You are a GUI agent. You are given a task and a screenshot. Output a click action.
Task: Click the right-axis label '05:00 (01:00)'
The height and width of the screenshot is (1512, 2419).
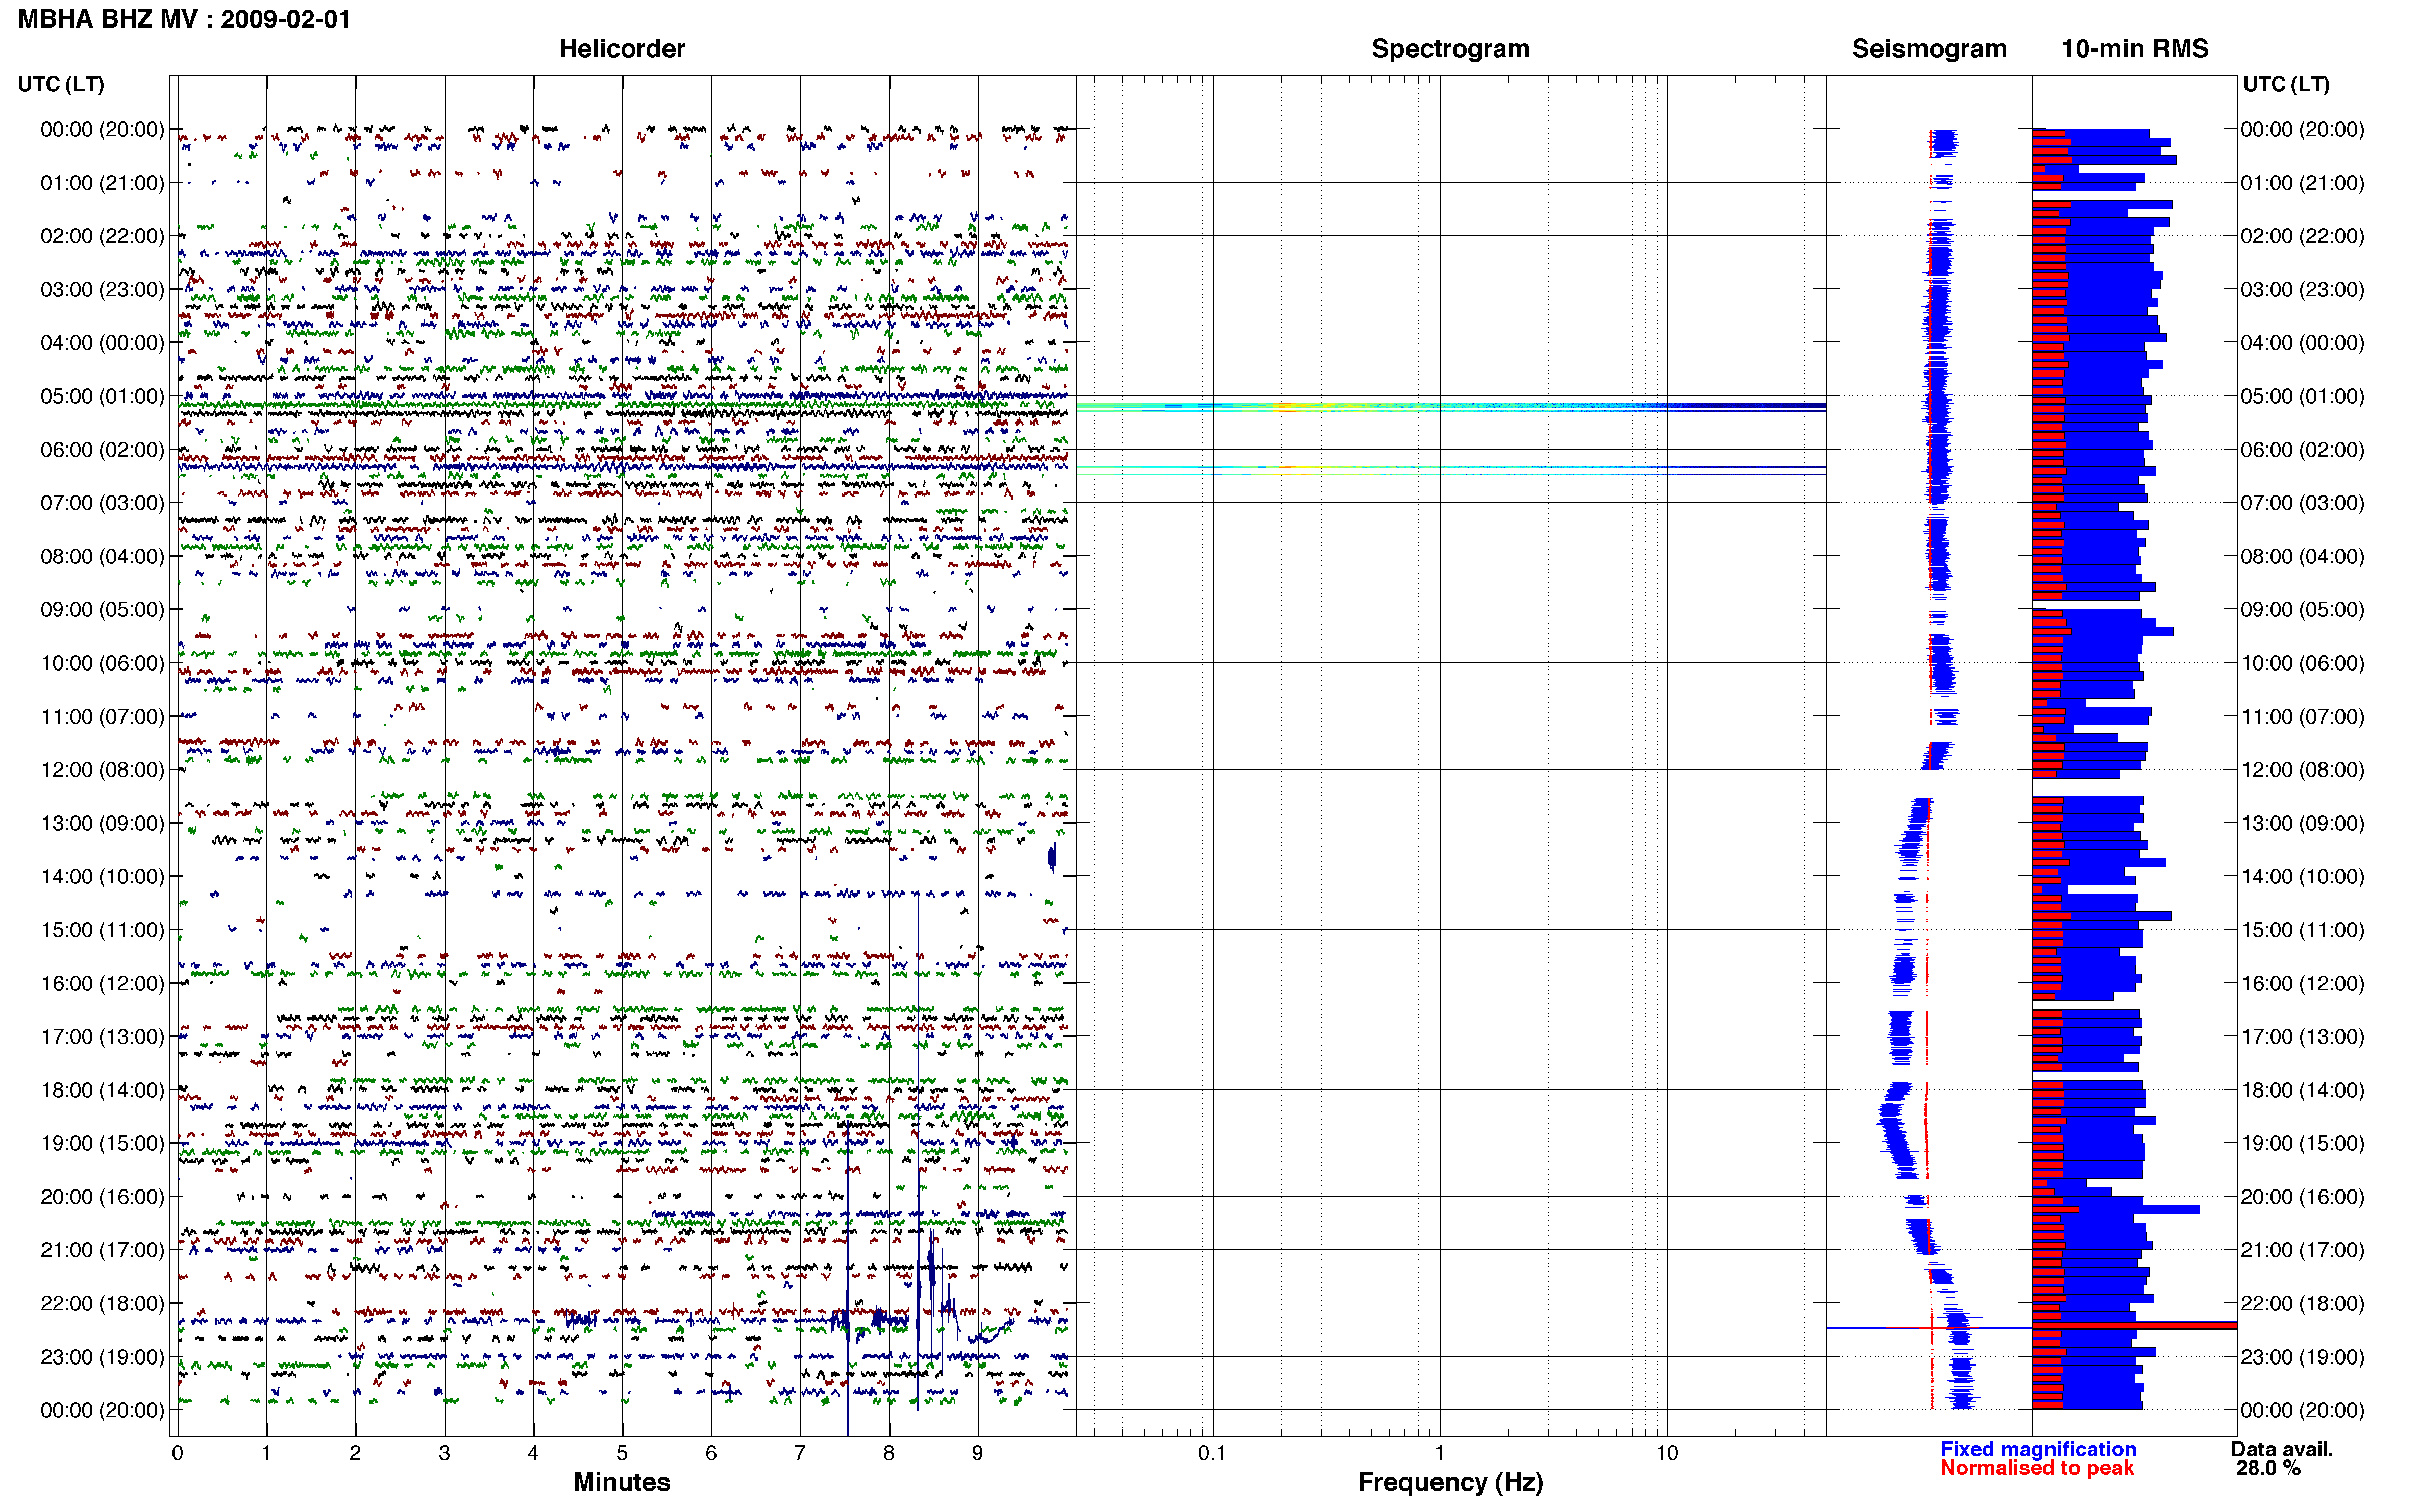[2302, 396]
